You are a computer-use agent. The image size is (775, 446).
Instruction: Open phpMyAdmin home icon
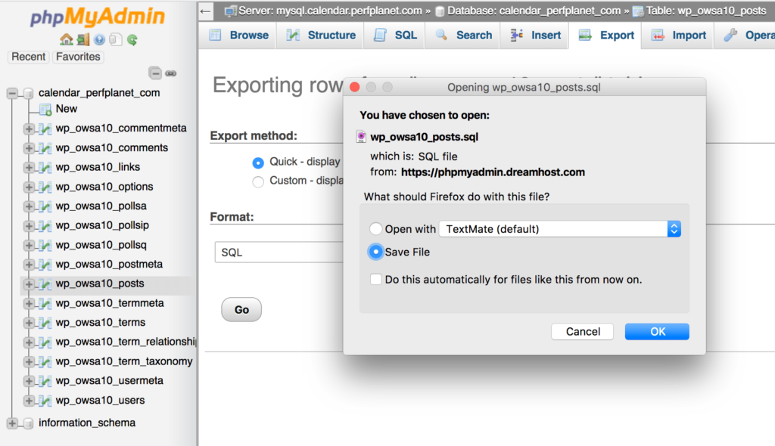(67, 39)
